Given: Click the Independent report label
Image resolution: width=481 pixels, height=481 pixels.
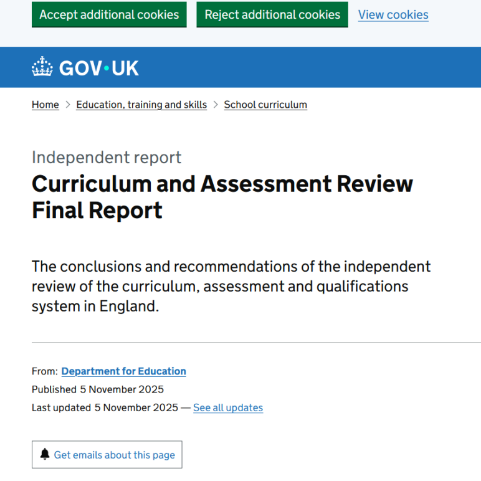Looking at the screenshot, I should [x=107, y=157].
